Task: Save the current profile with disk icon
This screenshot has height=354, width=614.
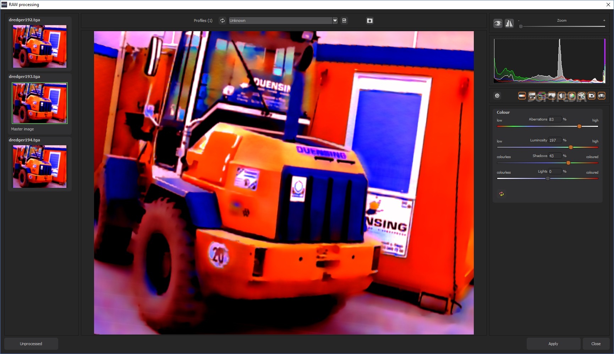Action: (344, 21)
